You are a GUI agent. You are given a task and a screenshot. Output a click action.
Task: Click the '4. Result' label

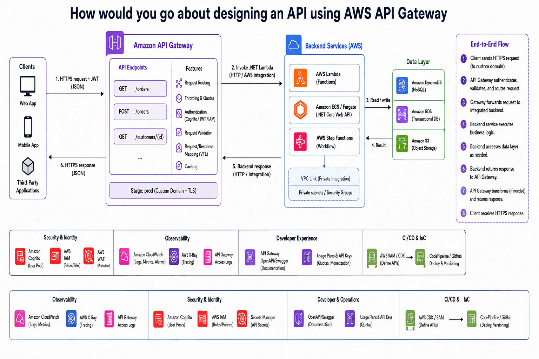[378, 145]
